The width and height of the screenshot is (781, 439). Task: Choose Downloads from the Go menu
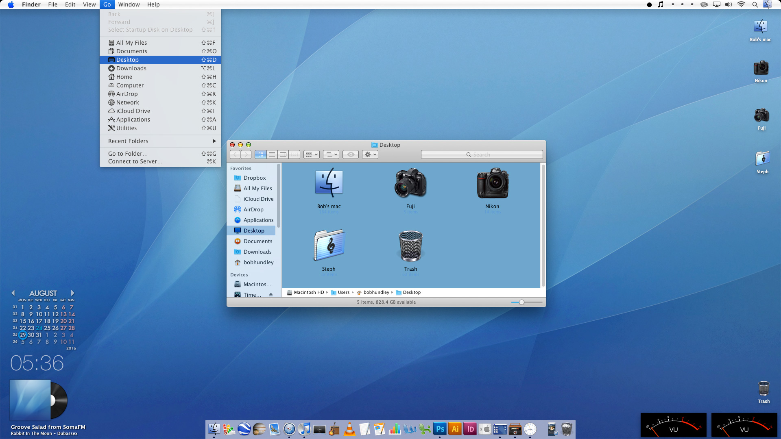coord(160,68)
